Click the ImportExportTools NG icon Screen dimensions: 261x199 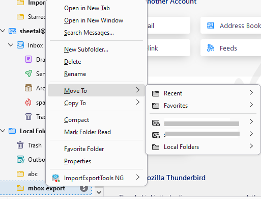click(x=56, y=178)
